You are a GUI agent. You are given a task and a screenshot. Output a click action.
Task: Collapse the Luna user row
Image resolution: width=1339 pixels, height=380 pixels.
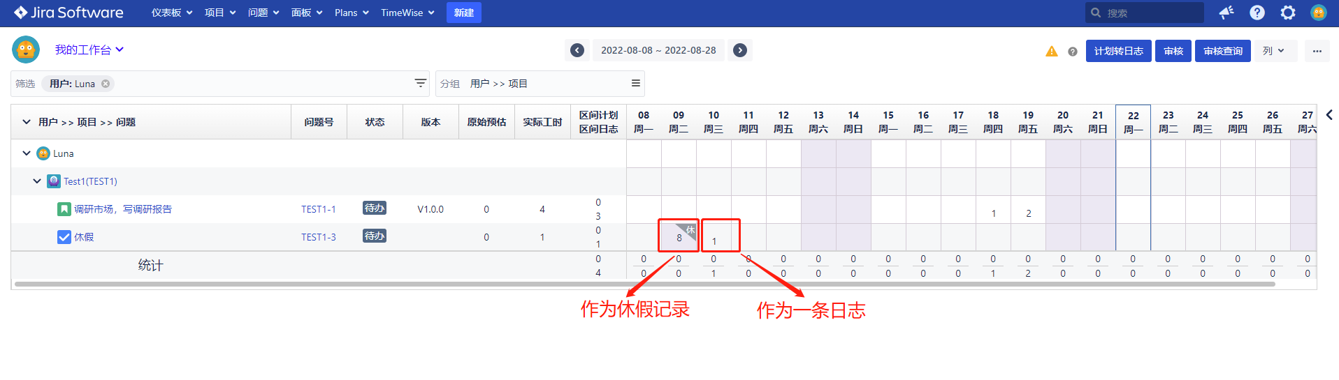point(27,153)
